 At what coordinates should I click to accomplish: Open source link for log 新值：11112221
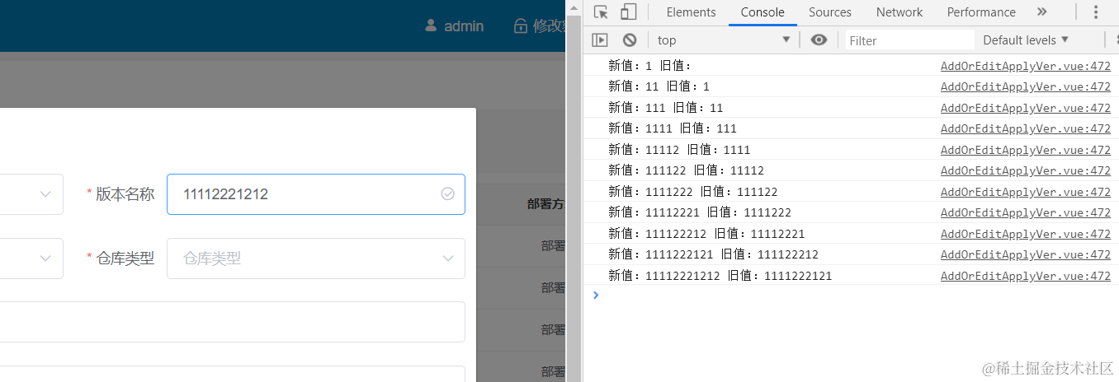[x=1026, y=212]
